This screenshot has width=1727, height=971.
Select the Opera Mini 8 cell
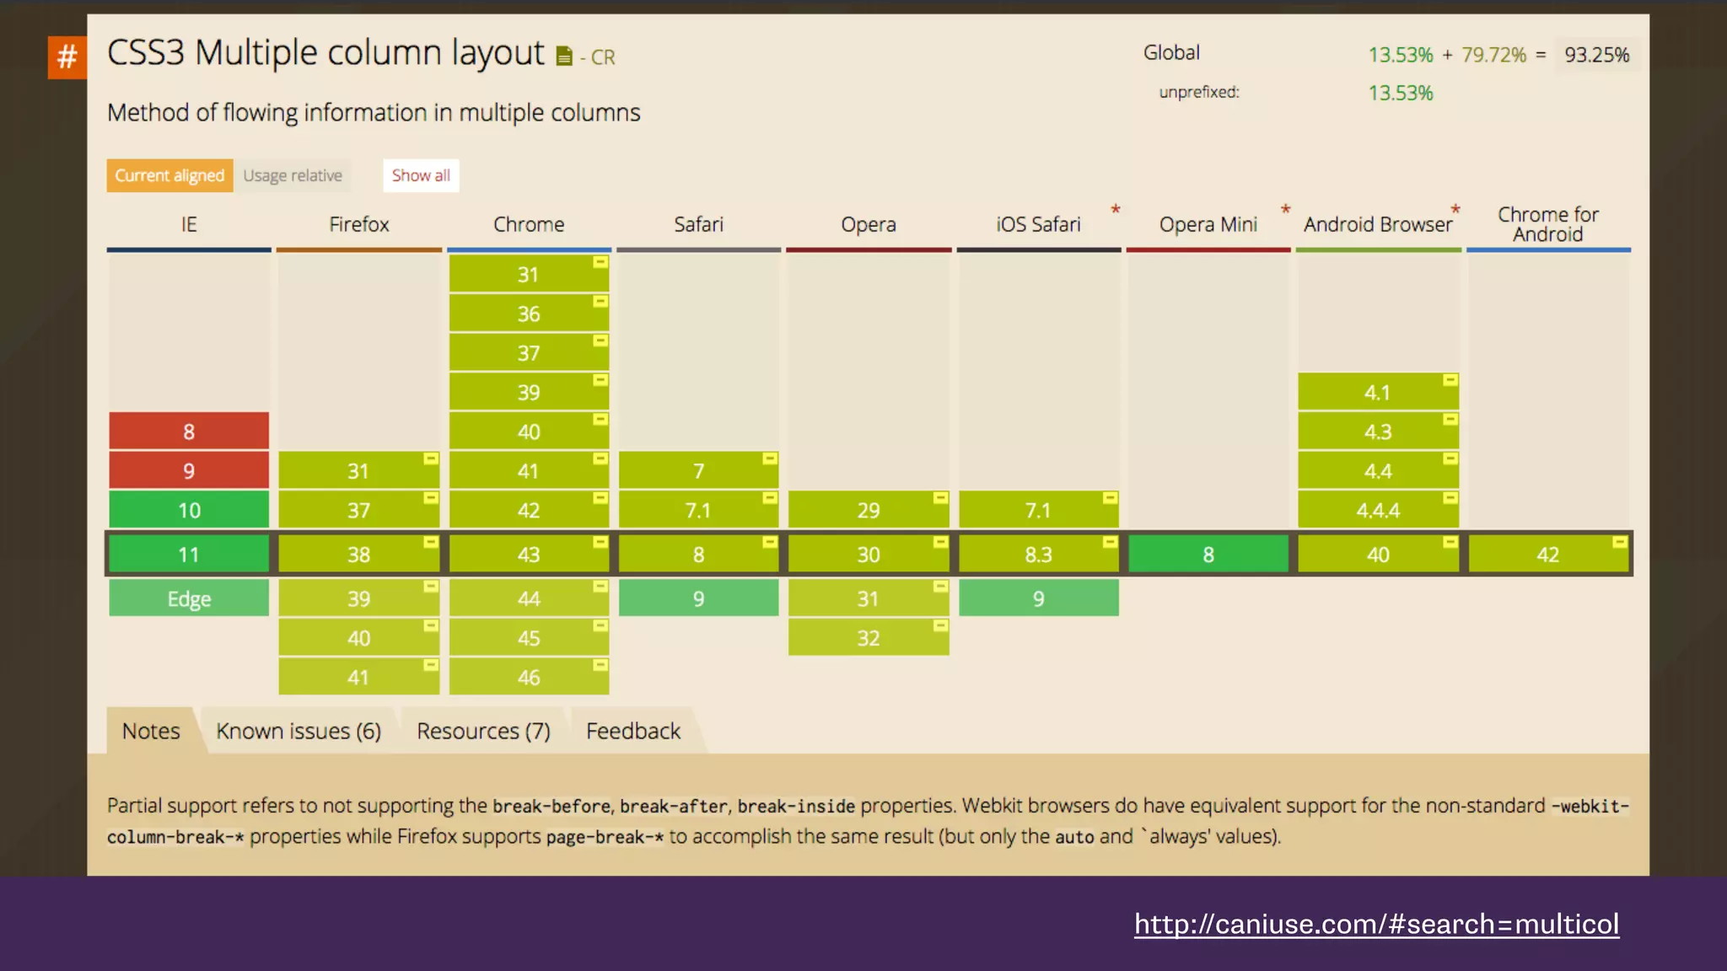coord(1208,554)
